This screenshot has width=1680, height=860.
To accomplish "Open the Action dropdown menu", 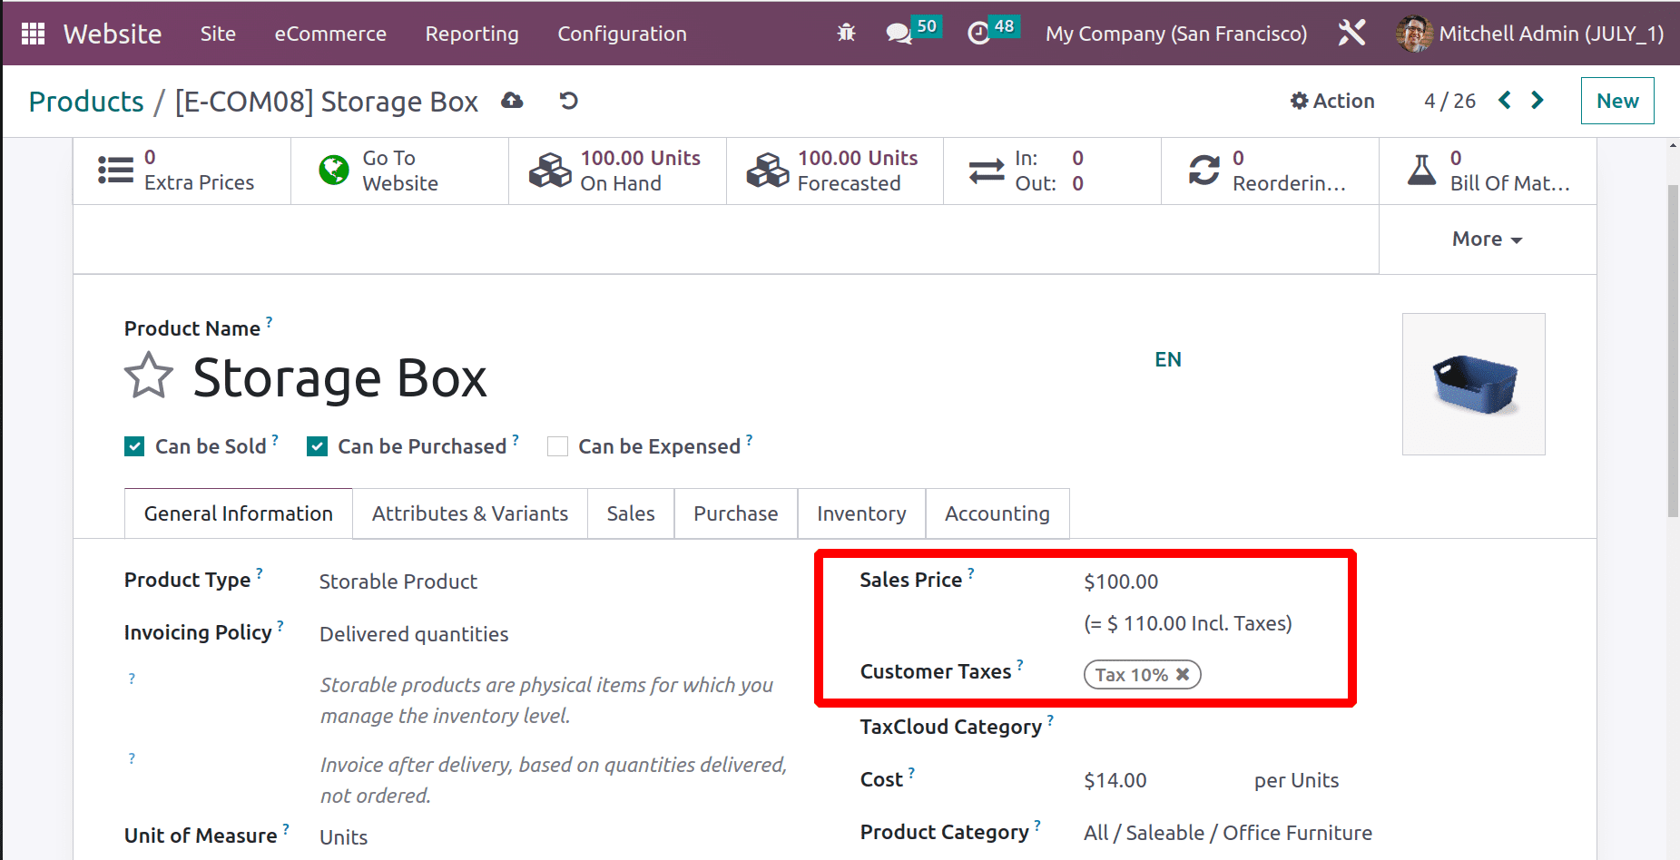I will [x=1332, y=101].
